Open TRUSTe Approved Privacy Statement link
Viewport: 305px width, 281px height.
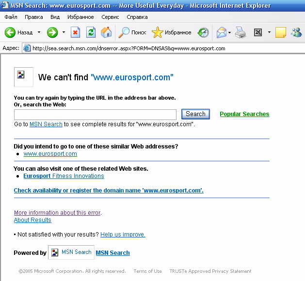coord(210,271)
